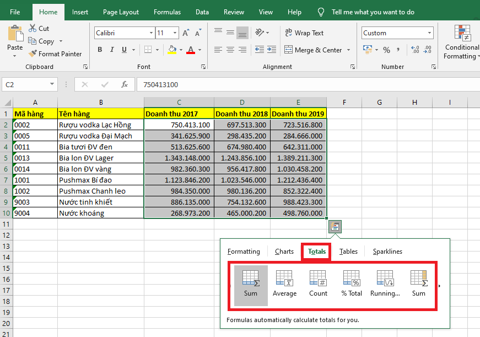Pick the Running Total icon
Screen dimensions: 480x337
[x=385, y=283]
